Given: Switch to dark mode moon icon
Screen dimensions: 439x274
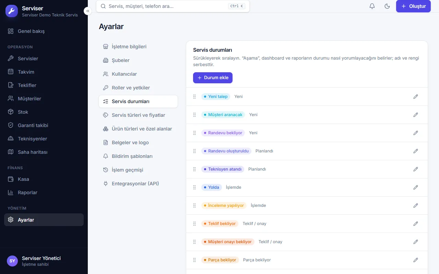Looking at the screenshot, I should (387, 6).
